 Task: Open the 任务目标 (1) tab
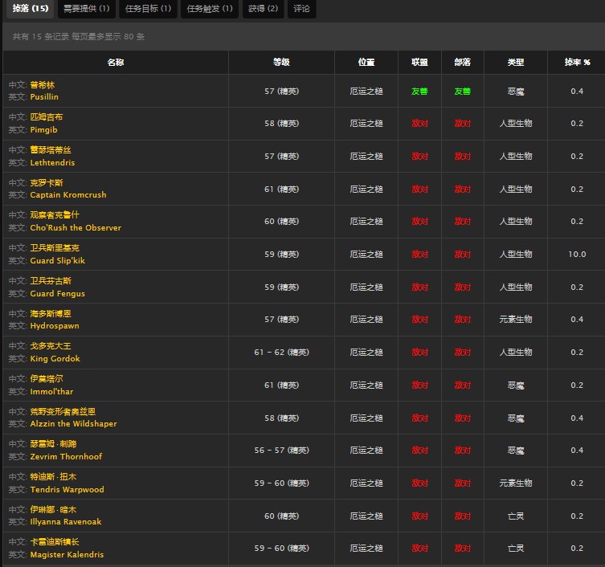point(148,9)
